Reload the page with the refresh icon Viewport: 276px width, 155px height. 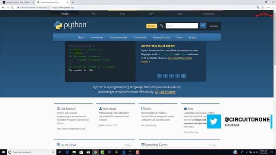pos(13,8)
